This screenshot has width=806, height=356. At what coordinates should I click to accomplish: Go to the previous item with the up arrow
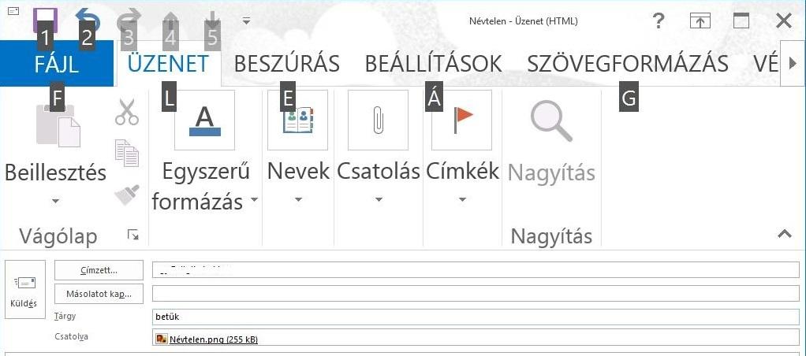click(170, 20)
